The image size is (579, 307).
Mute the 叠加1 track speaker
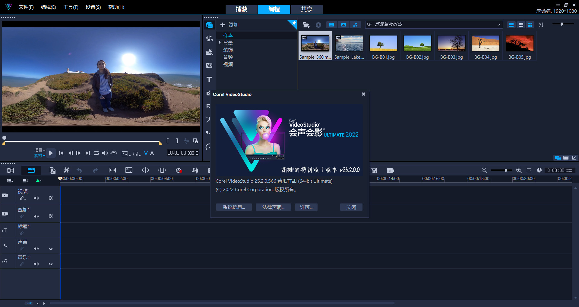click(36, 216)
